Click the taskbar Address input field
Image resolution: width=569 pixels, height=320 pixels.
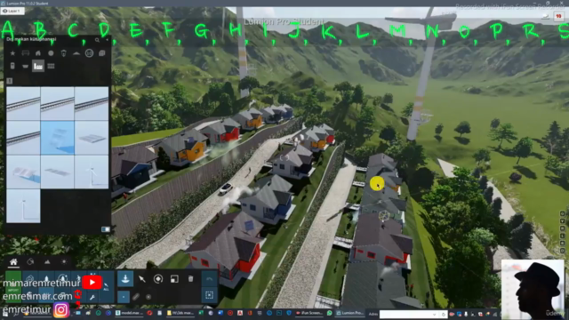[408, 314]
